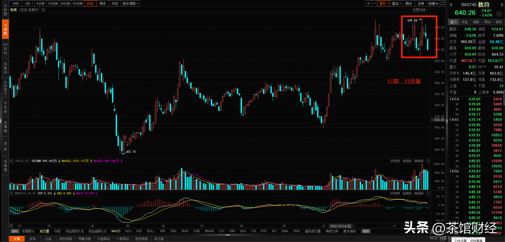
Task: Click 改参数 in MACD panel
Action: [x=395, y=193]
